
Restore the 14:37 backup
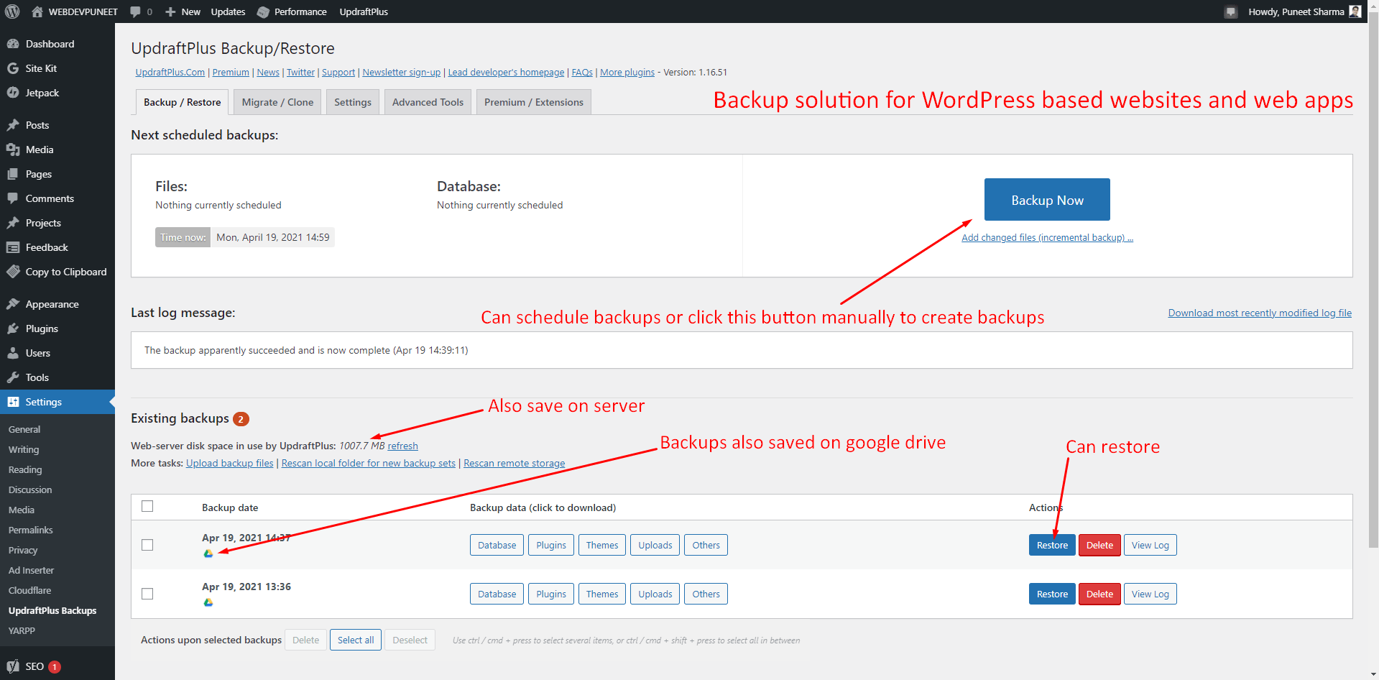(1052, 545)
